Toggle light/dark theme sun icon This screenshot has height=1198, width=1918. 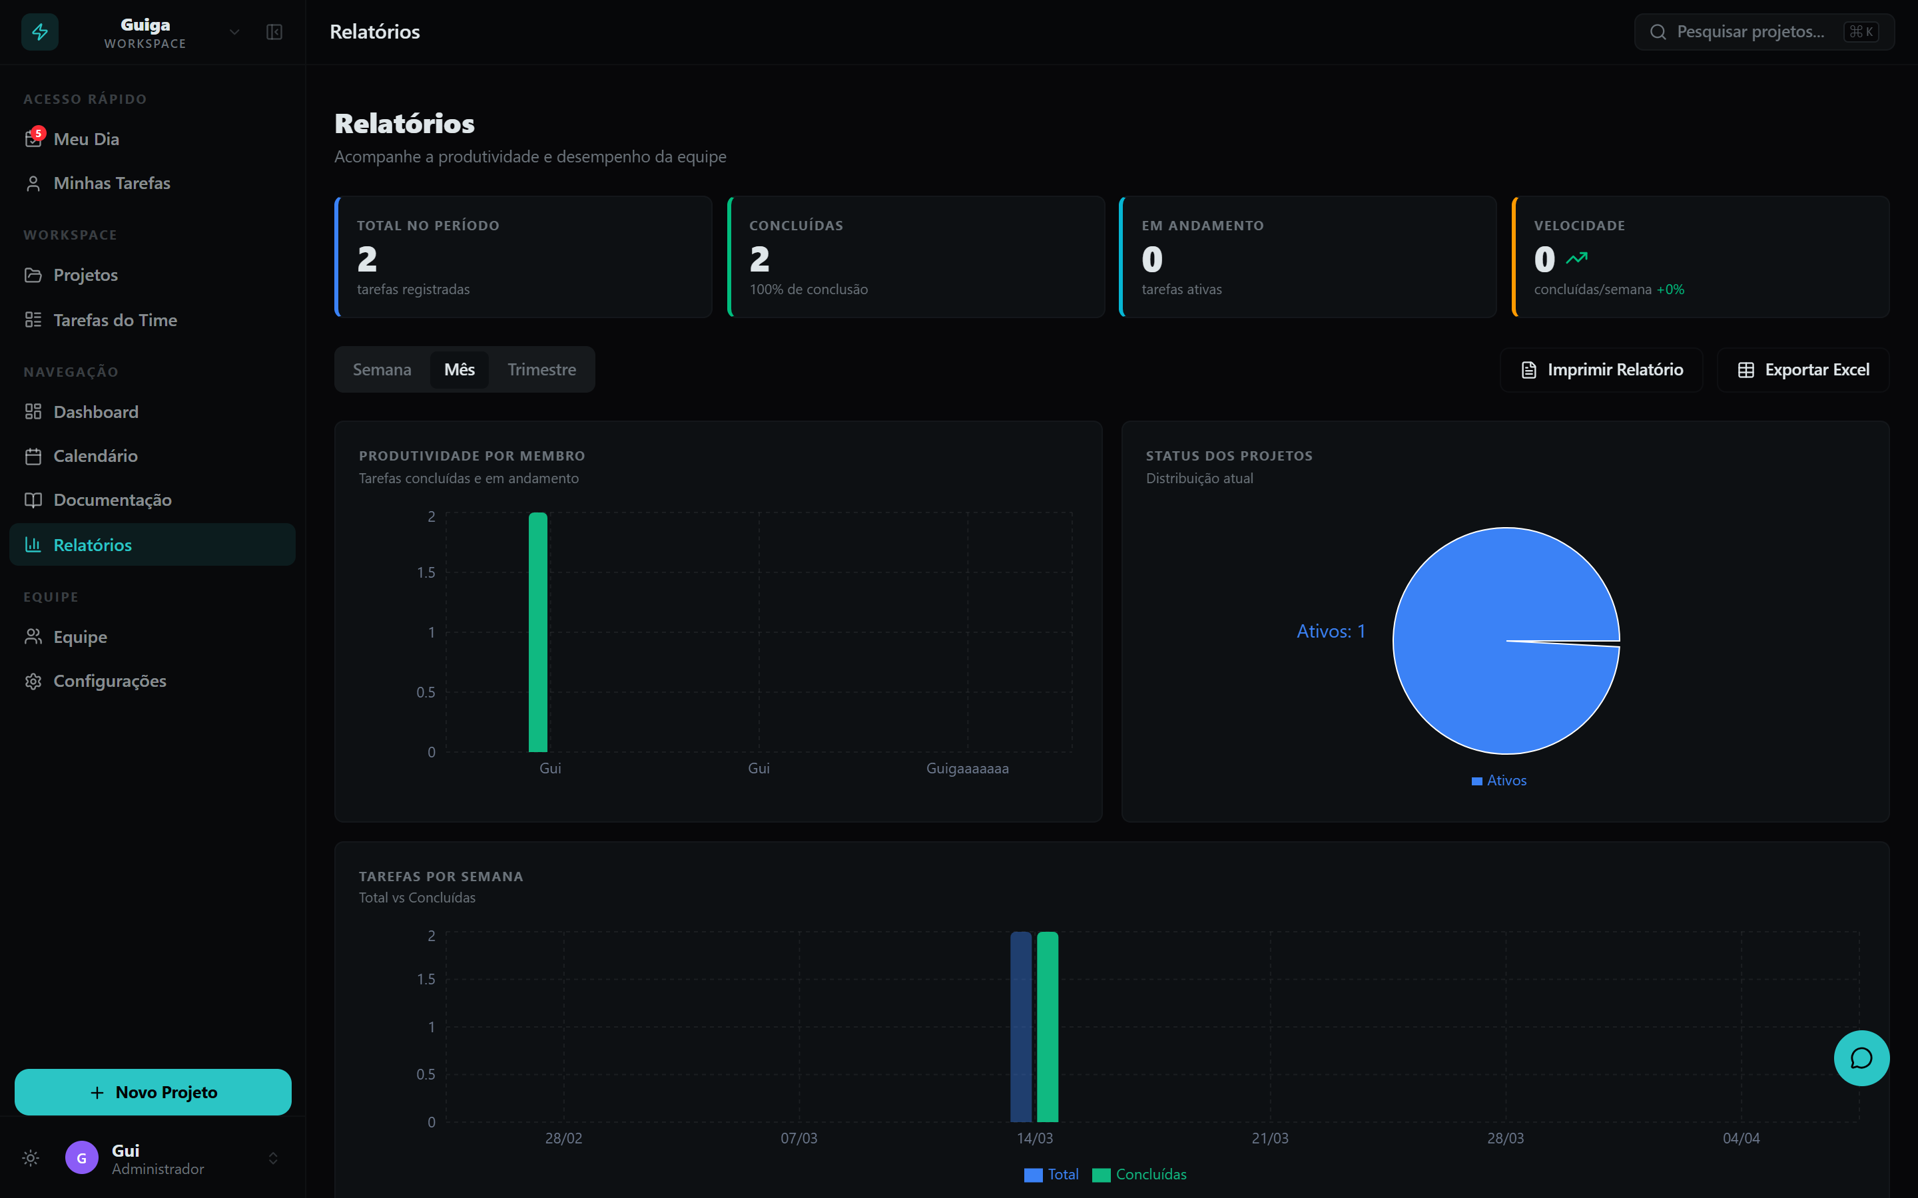pos(31,1157)
